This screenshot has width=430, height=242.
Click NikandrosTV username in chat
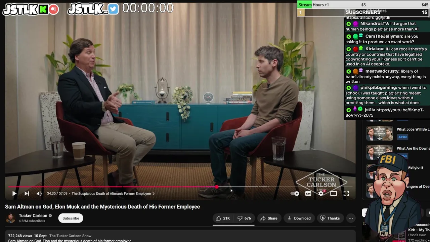(375, 24)
